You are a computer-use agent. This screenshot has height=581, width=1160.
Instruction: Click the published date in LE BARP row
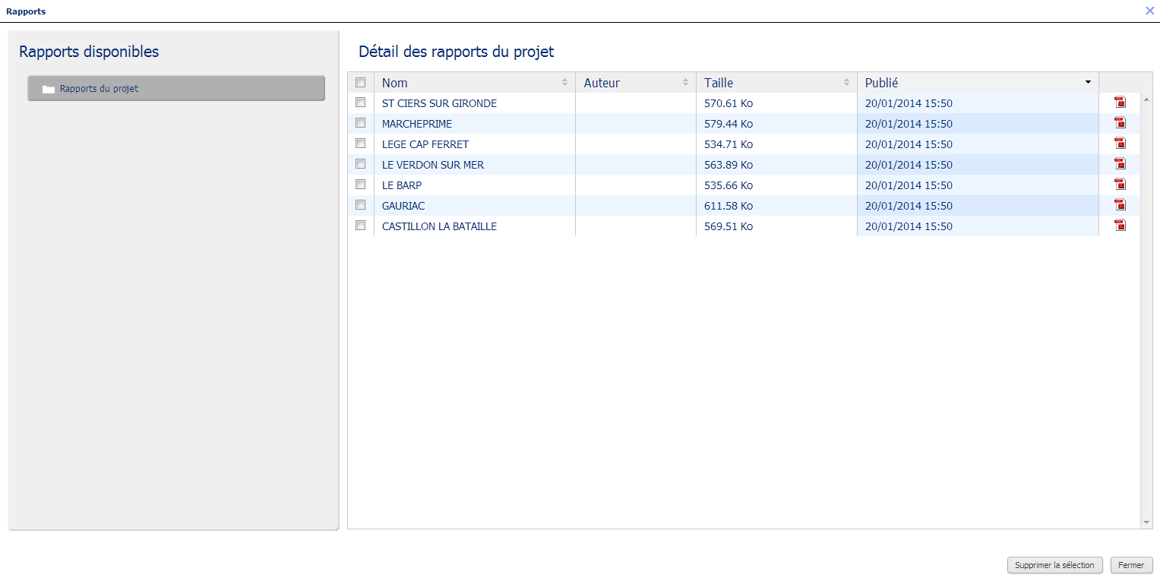pyautogui.click(x=909, y=185)
